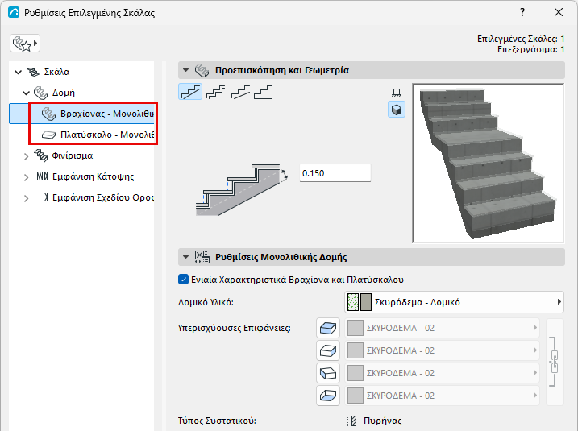Expand the Εμφάνιση Κάτοψης node

click(x=26, y=177)
